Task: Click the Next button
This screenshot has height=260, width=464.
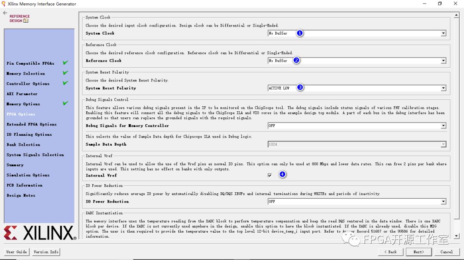Action: tap(418, 252)
